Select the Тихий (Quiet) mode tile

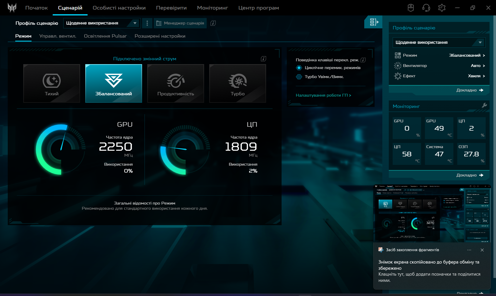point(52,83)
